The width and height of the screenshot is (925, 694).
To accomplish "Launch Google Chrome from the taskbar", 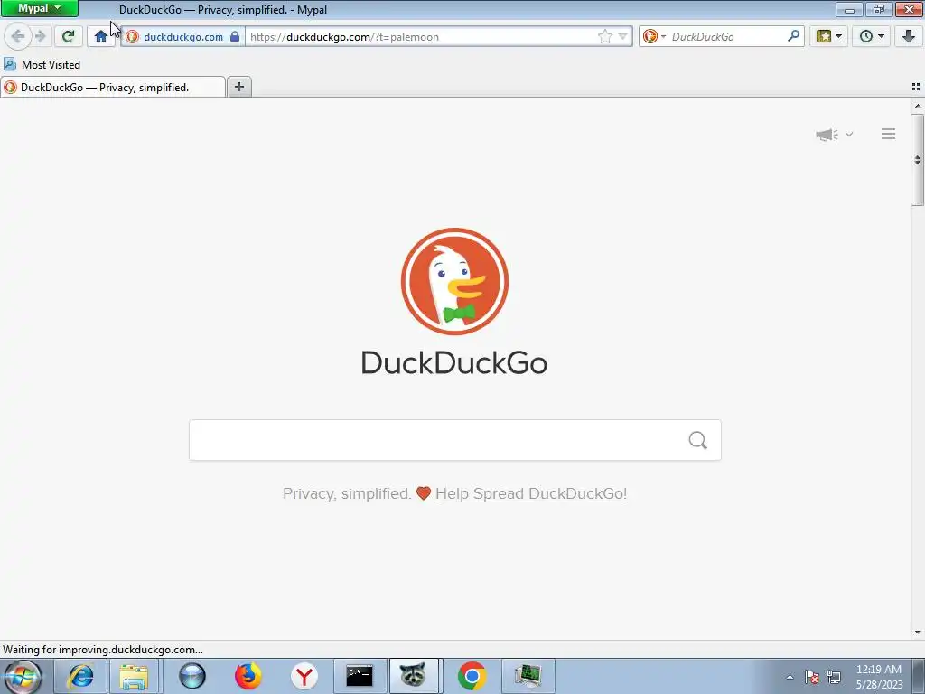I will click(x=472, y=676).
